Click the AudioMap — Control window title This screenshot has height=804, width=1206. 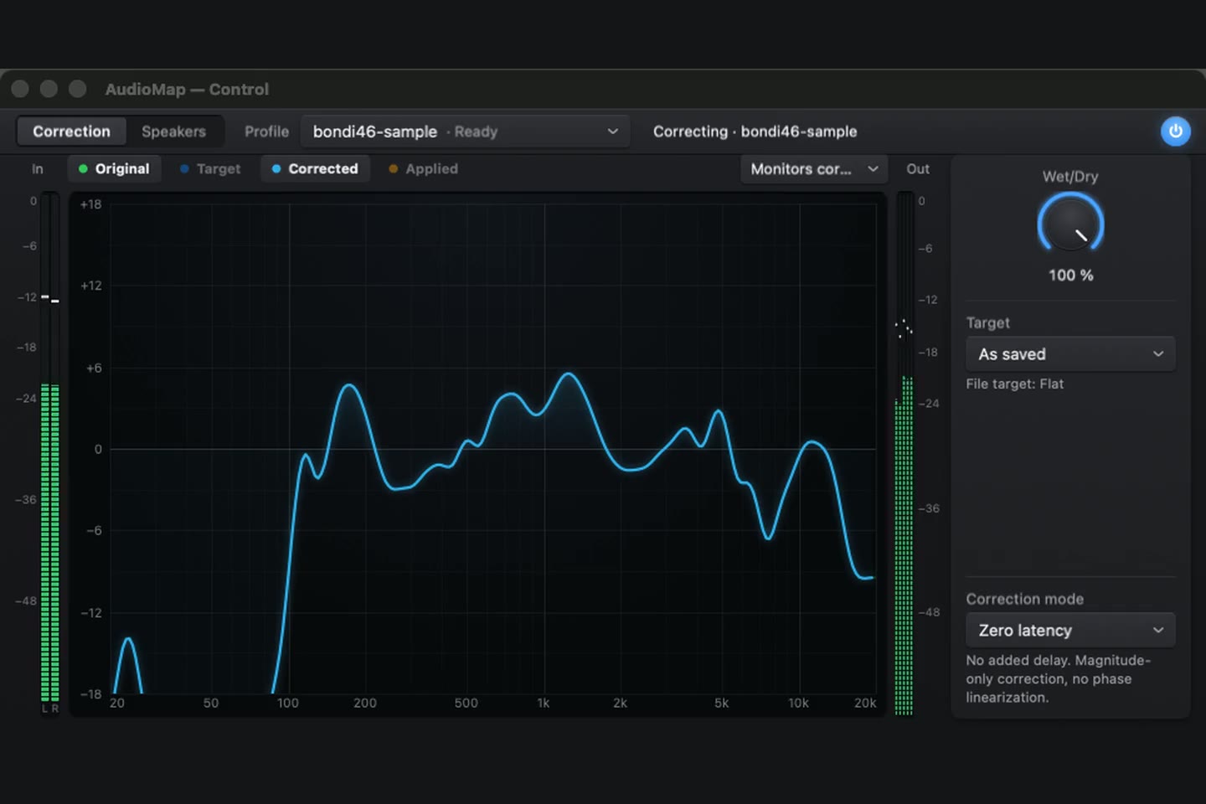point(187,90)
